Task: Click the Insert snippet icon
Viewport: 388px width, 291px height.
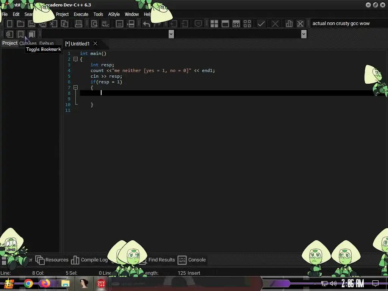Action: 9,34
